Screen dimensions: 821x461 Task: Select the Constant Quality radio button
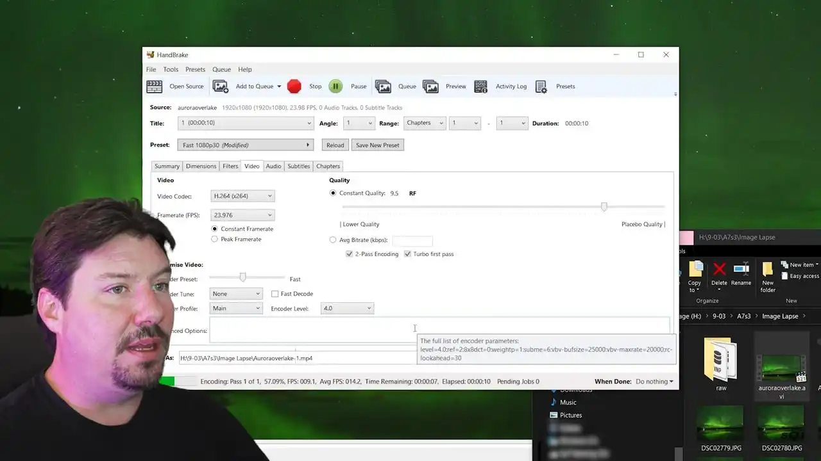[333, 193]
